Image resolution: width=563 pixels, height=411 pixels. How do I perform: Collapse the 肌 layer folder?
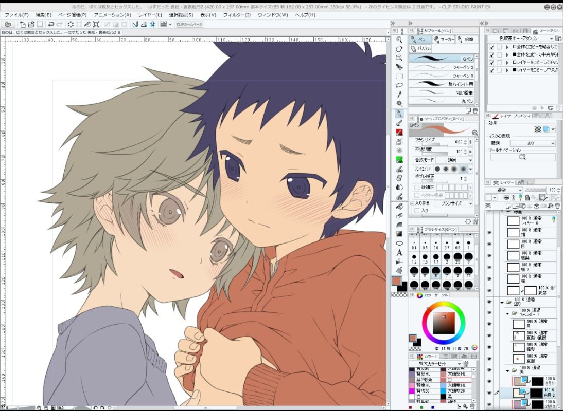[x=508, y=370]
